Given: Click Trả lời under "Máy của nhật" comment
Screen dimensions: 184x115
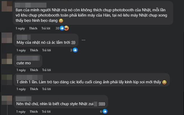Looking at the screenshot, I should tap(46, 50).
